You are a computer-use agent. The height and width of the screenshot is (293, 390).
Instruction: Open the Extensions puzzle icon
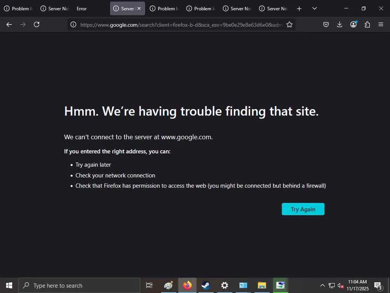point(367,24)
